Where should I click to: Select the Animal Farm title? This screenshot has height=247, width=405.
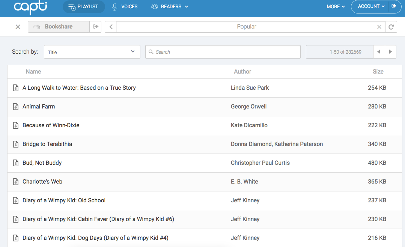(x=39, y=107)
